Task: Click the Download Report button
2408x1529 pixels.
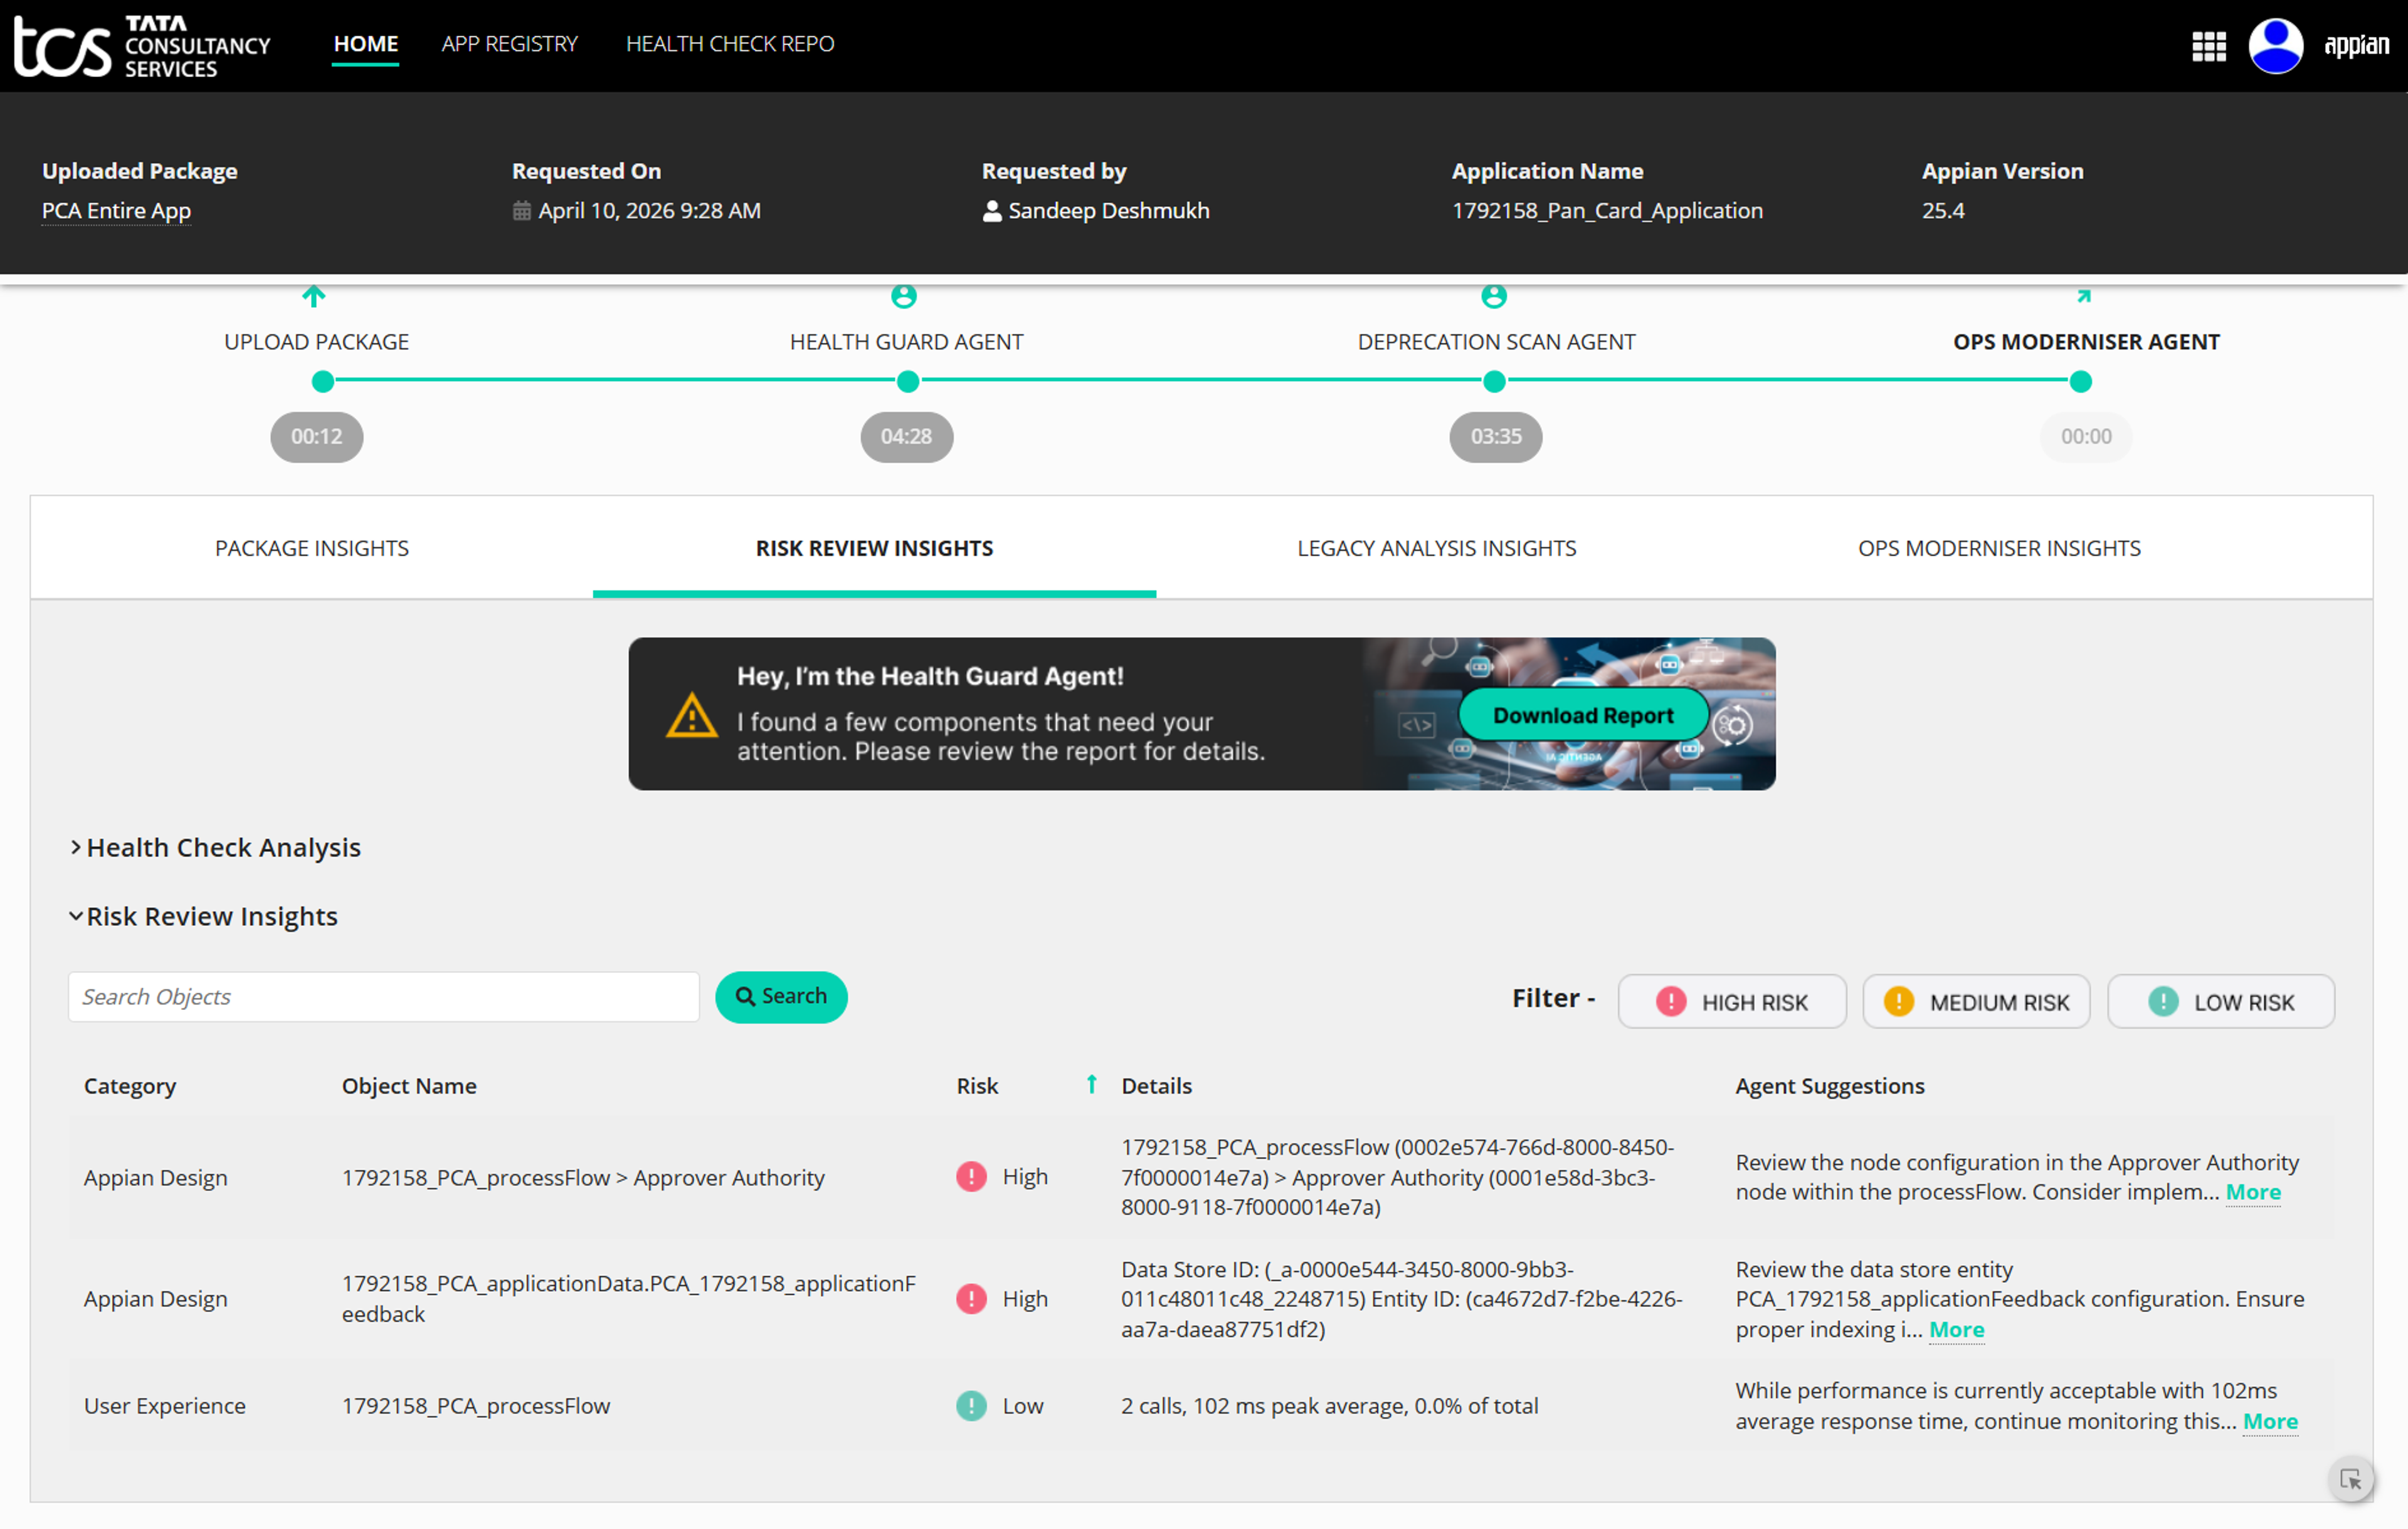Action: click(x=1583, y=716)
